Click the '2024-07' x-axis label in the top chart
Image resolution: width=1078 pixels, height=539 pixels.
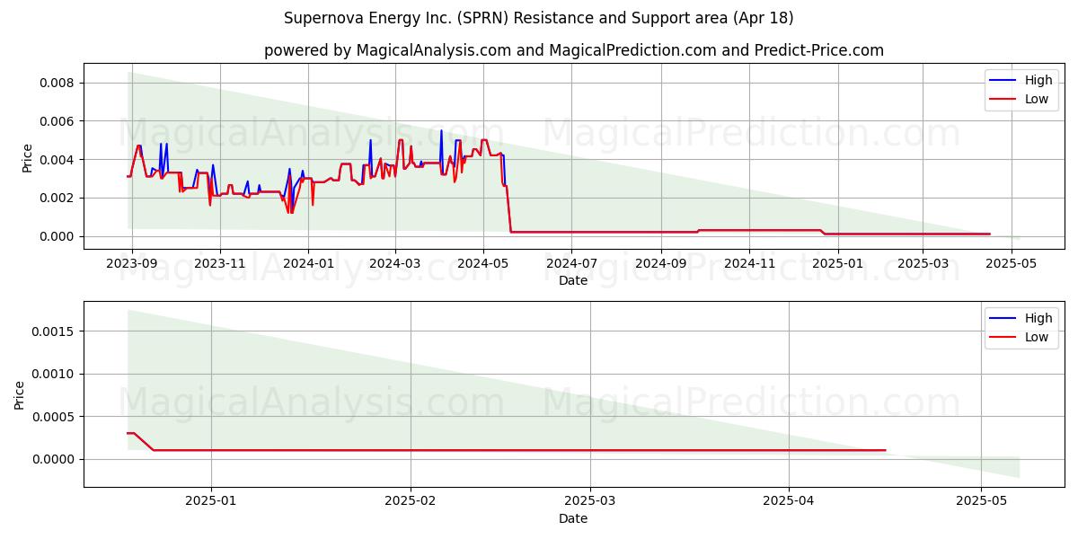571,263
